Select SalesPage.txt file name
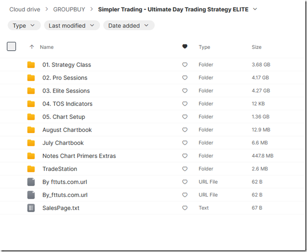This screenshot has height=252, width=307. coord(61,208)
